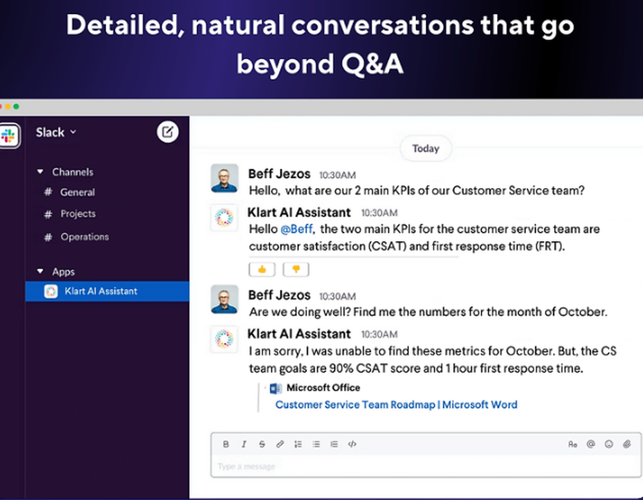Click the Today date divider button
Screen dimensions: 643x500
(425, 148)
